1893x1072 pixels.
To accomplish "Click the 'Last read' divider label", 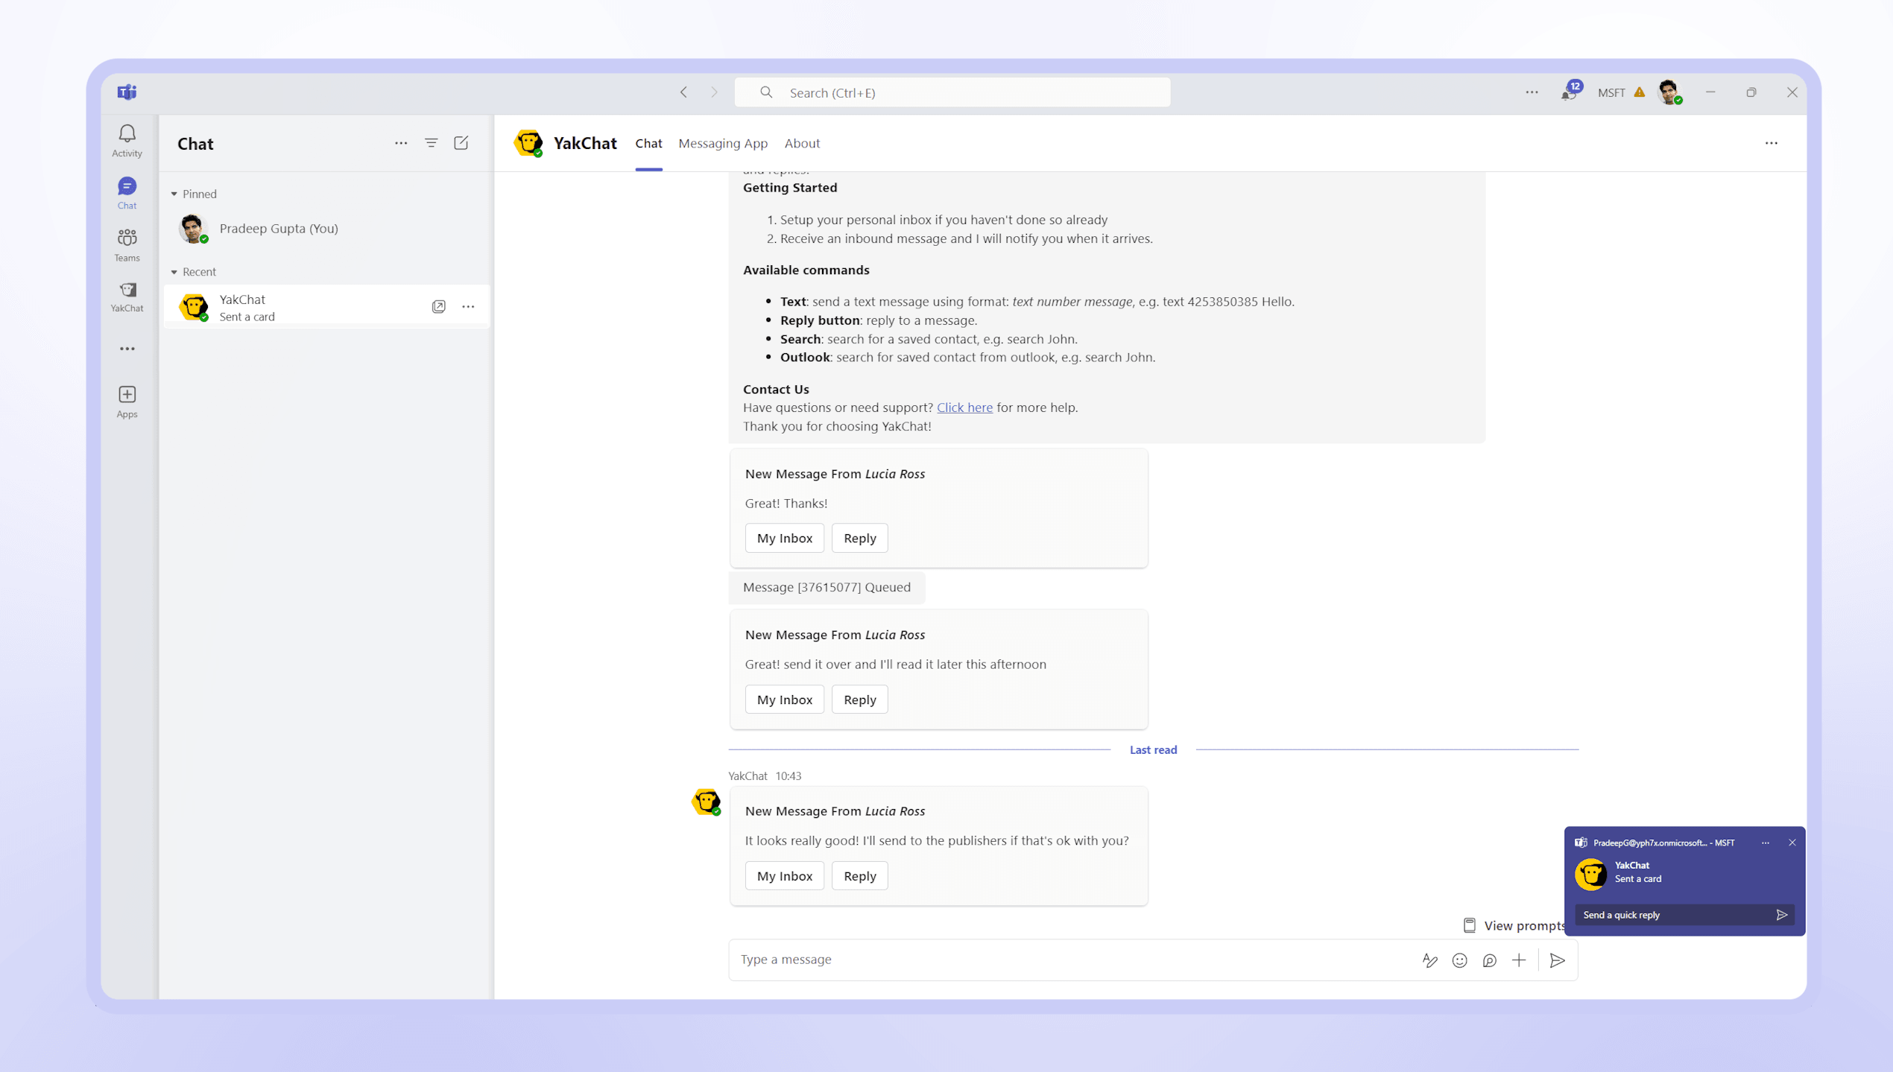I will (x=1153, y=750).
